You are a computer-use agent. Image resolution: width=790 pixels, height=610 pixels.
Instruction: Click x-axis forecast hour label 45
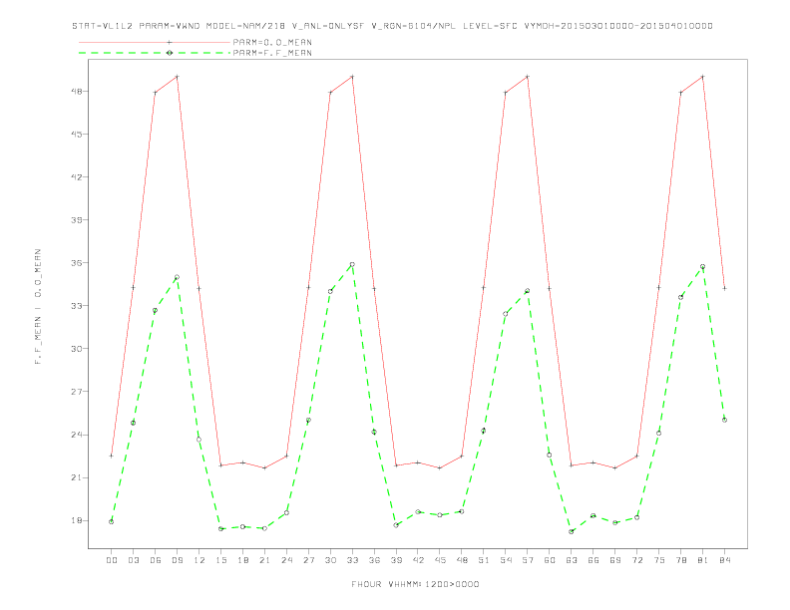click(x=440, y=560)
